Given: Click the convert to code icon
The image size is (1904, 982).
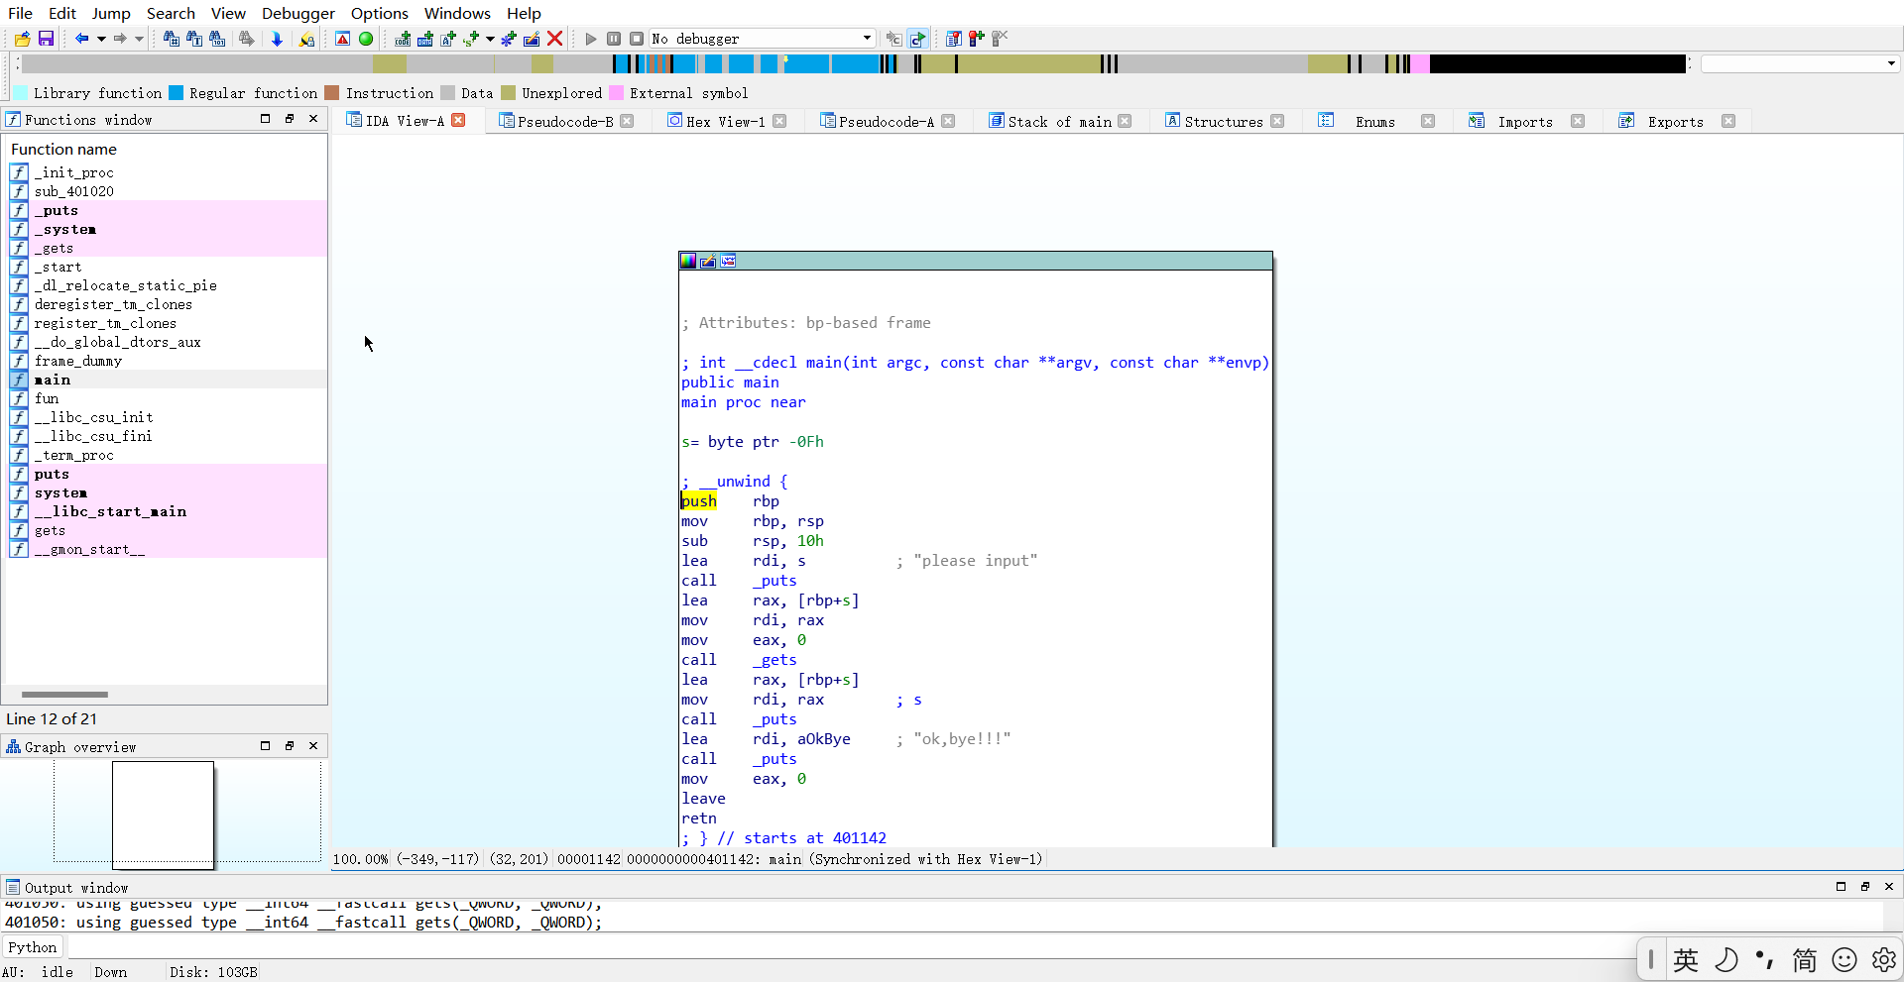Looking at the screenshot, I should (x=403, y=39).
